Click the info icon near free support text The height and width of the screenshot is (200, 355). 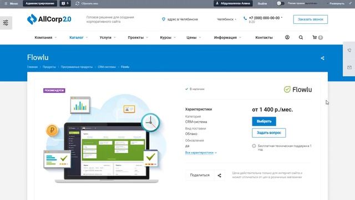tap(254, 146)
